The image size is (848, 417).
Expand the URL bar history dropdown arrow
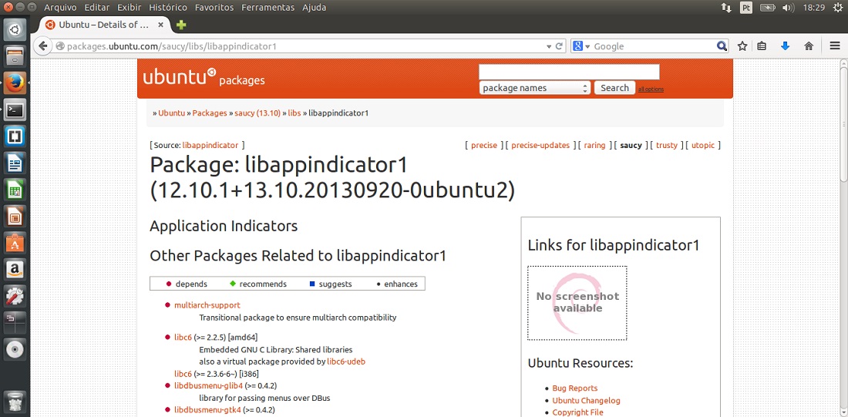(547, 46)
